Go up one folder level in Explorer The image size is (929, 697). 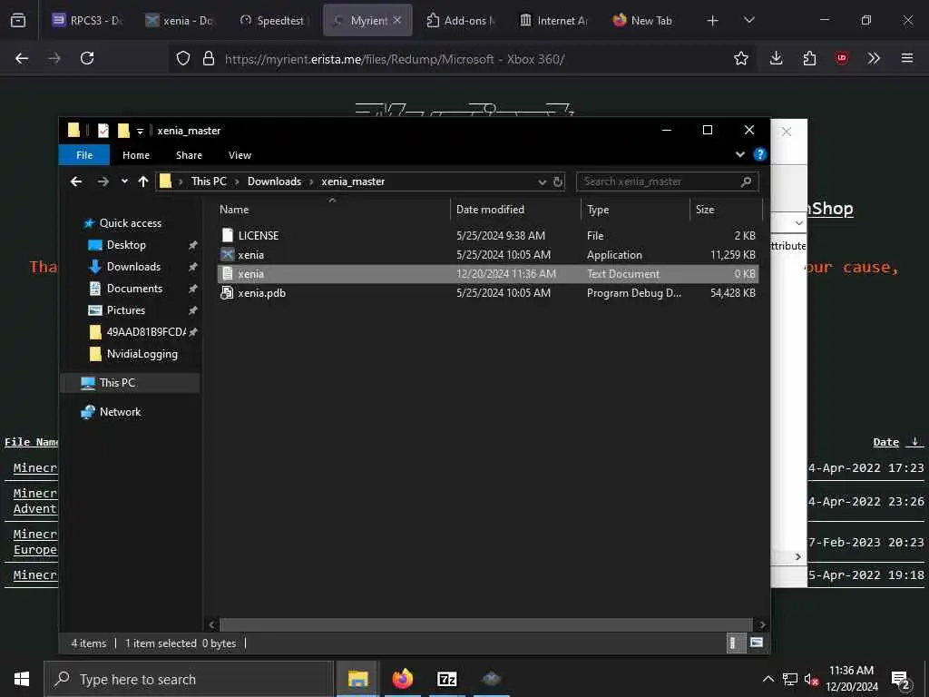pos(142,182)
